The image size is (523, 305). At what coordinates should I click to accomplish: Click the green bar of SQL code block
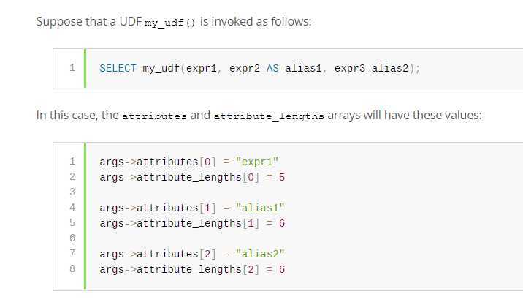pos(85,68)
